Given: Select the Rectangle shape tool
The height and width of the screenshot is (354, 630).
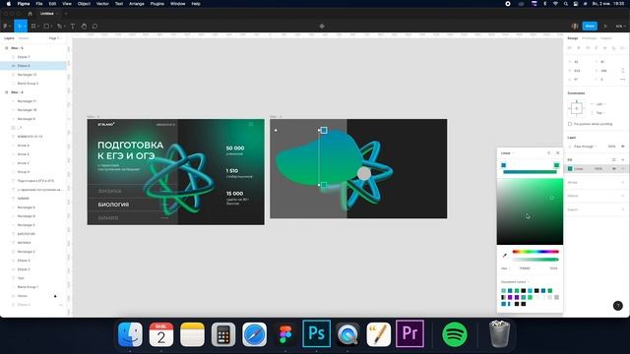Looking at the screenshot, I should tap(46, 27).
